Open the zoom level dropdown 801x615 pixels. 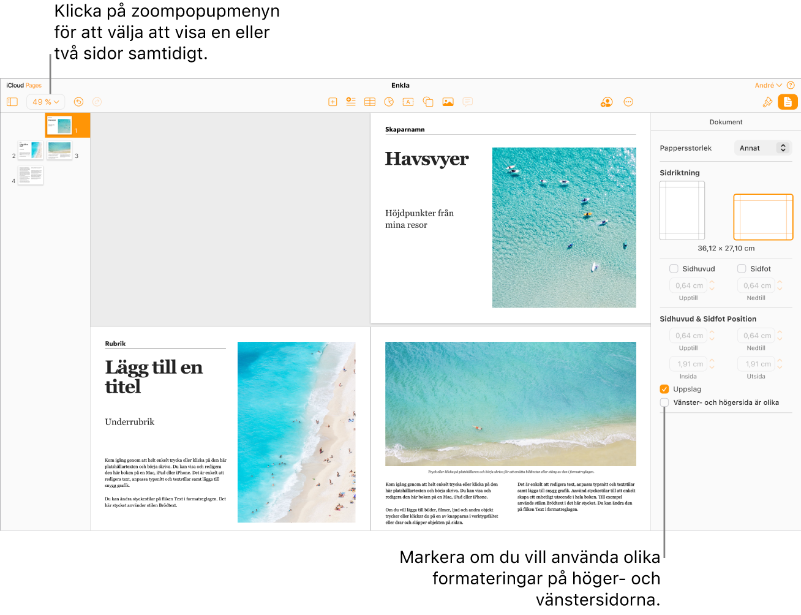(x=45, y=102)
